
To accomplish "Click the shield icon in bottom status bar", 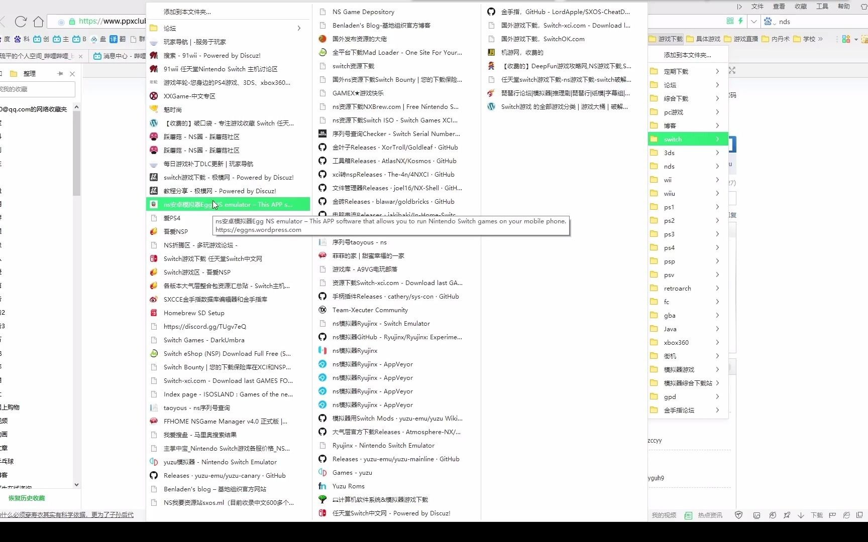I will [738, 515].
